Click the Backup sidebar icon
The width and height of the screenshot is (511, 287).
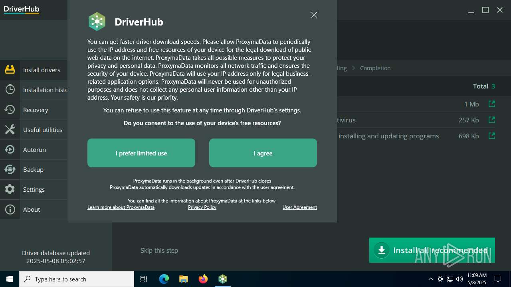pos(10,169)
